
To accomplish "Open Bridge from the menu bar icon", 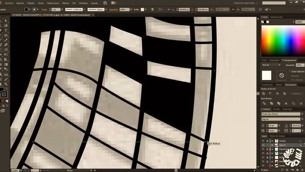I will (105, 3).
